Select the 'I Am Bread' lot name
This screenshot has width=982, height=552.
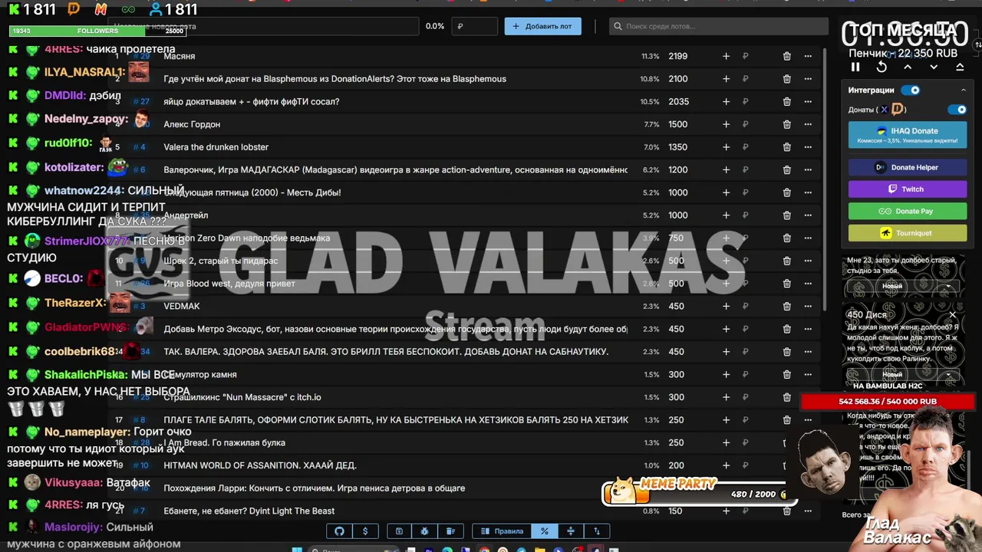[225, 442]
